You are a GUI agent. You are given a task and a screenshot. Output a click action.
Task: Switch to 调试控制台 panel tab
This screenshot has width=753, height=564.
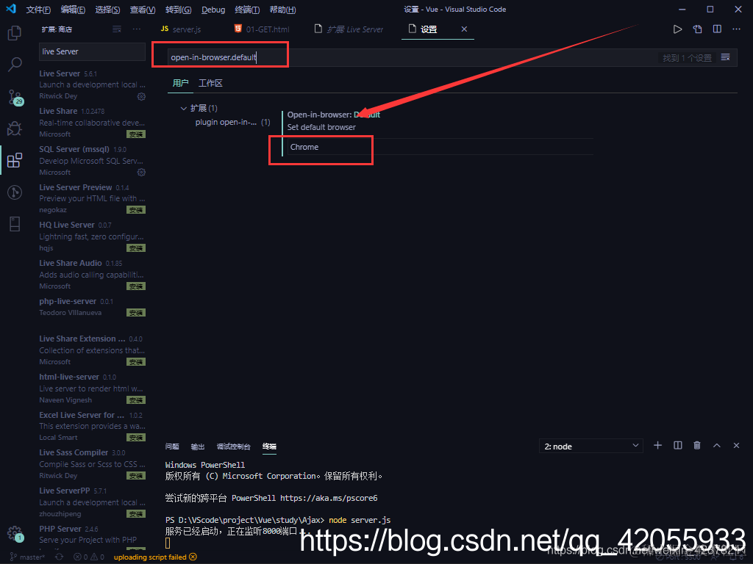pyautogui.click(x=233, y=446)
